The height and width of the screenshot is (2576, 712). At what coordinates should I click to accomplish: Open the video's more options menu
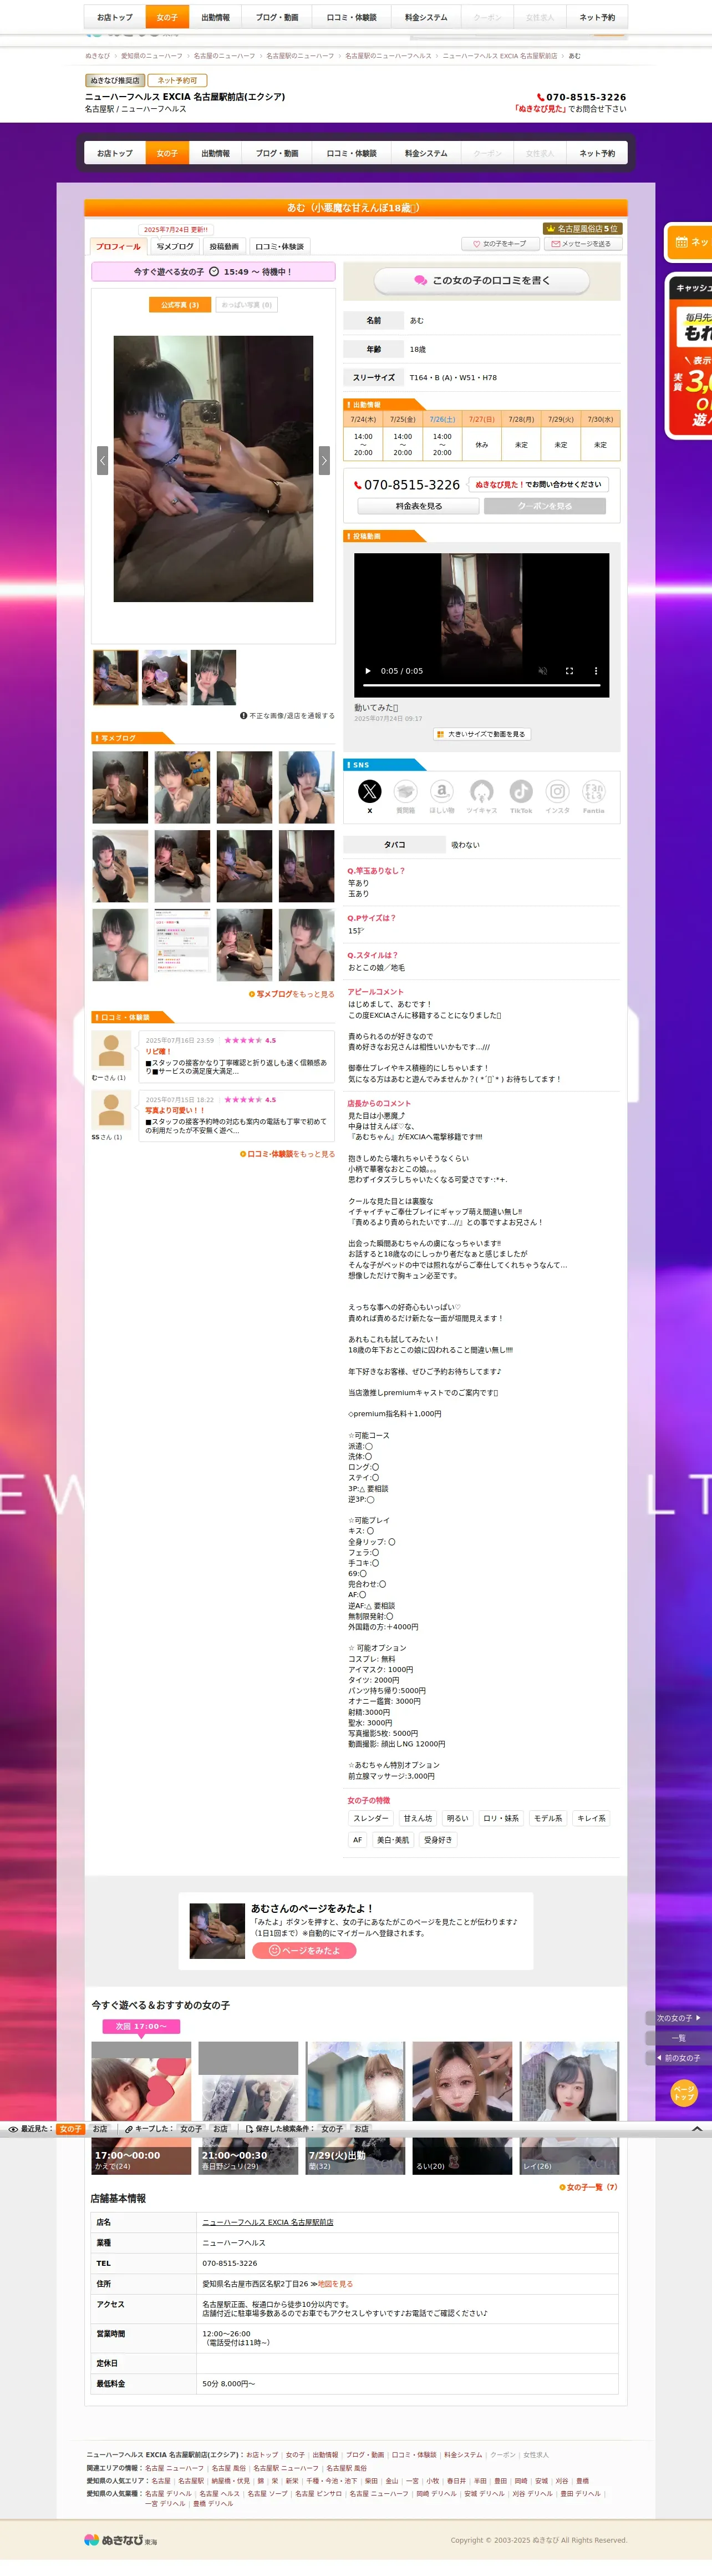[596, 671]
